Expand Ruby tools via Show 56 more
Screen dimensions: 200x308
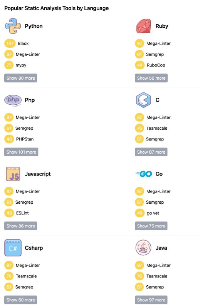coord(151,78)
